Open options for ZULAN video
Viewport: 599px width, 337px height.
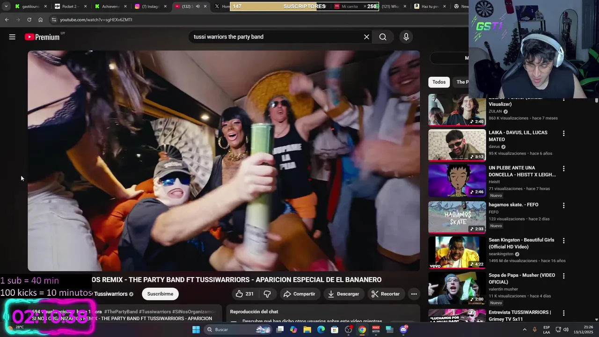(x=563, y=99)
